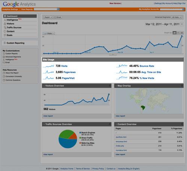Open the Dashboard grid icon in sidebar
187x171 pixels.
5,16
